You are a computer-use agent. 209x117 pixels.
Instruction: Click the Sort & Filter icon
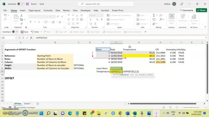[161, 15]
